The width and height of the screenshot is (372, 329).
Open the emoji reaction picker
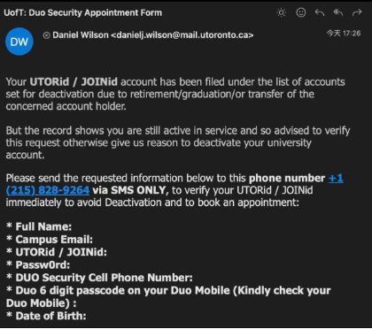tap(301, 12)
